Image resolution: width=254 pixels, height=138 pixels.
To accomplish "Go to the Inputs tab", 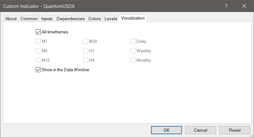I will click(47, 19).
